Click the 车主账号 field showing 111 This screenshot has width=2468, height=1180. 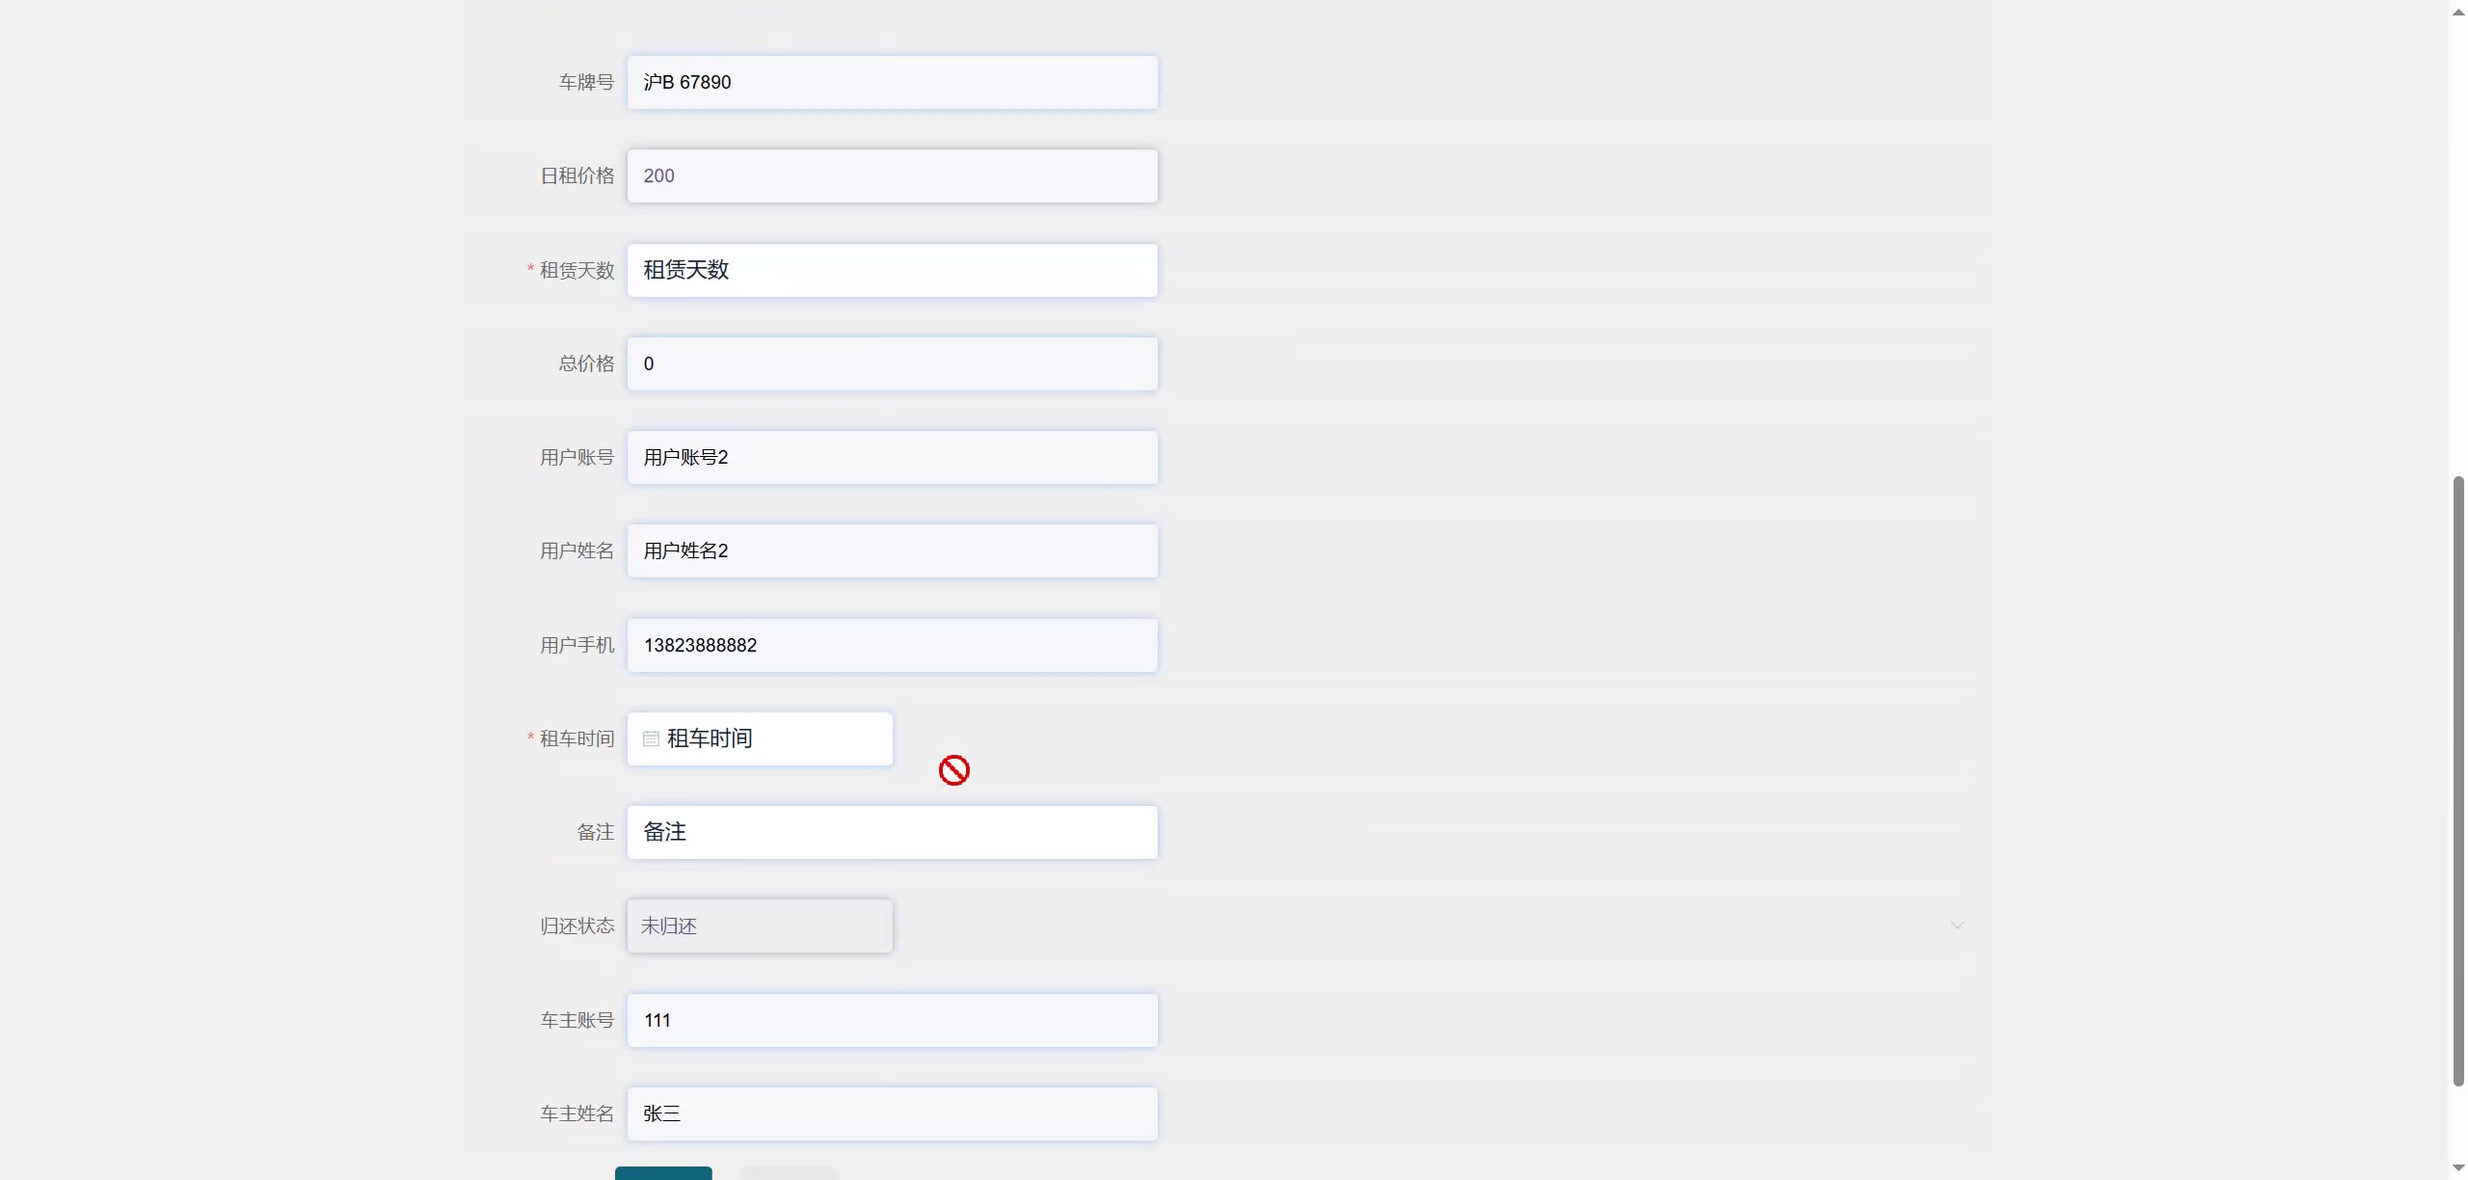[x=892, y=1020]
